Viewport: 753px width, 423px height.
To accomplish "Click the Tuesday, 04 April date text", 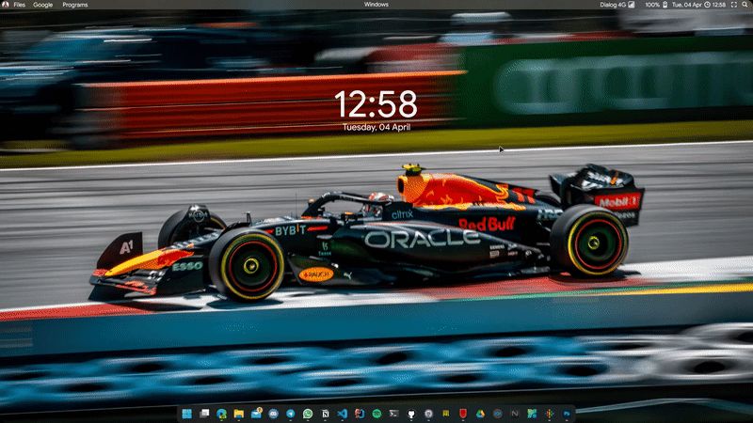I will click(376, 127).
